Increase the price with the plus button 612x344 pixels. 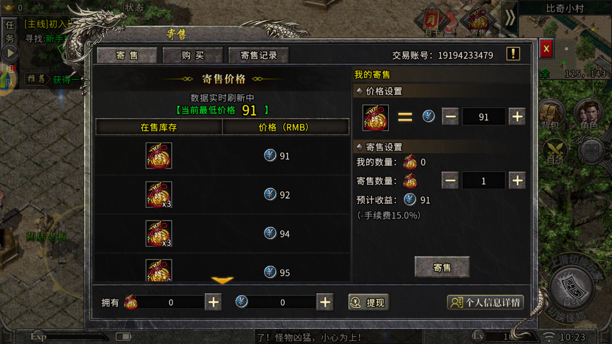(x=517, y=117)
